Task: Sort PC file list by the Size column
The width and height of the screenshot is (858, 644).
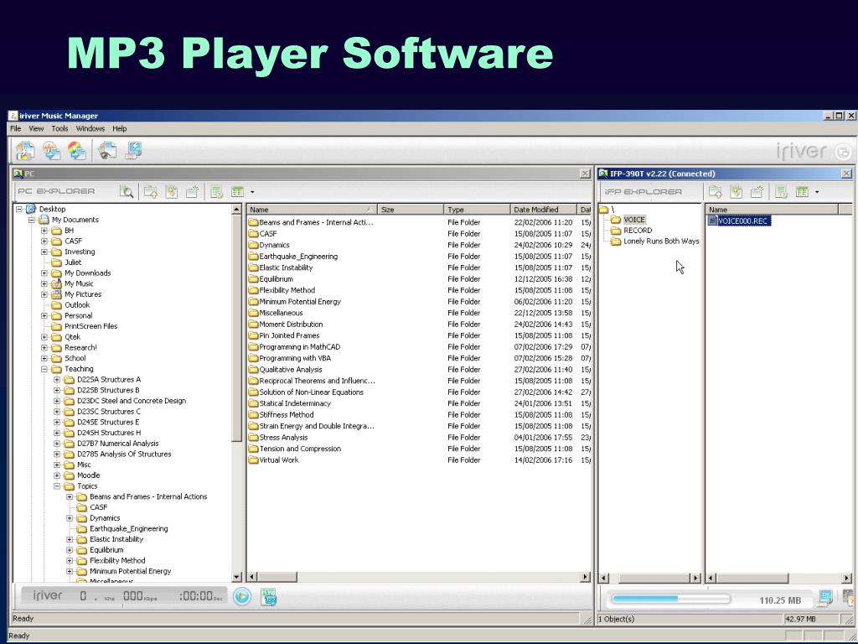Action: pos(411,210)
